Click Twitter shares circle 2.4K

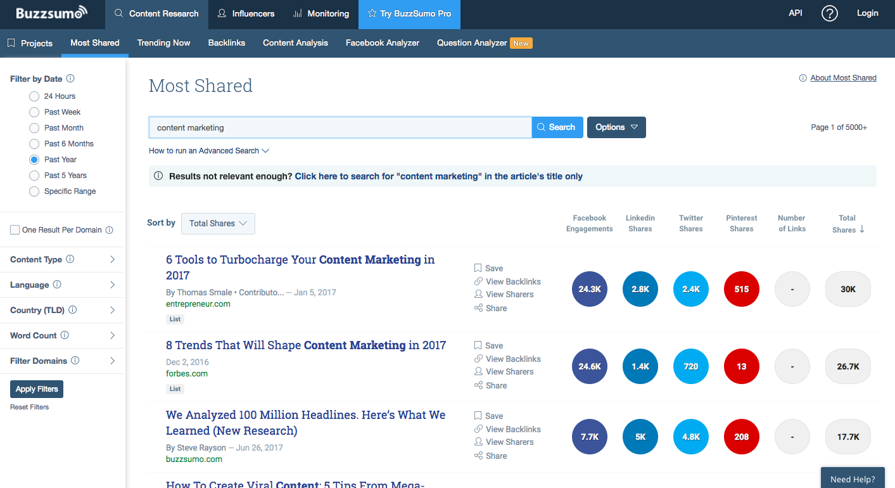click(x=691, y=289)
